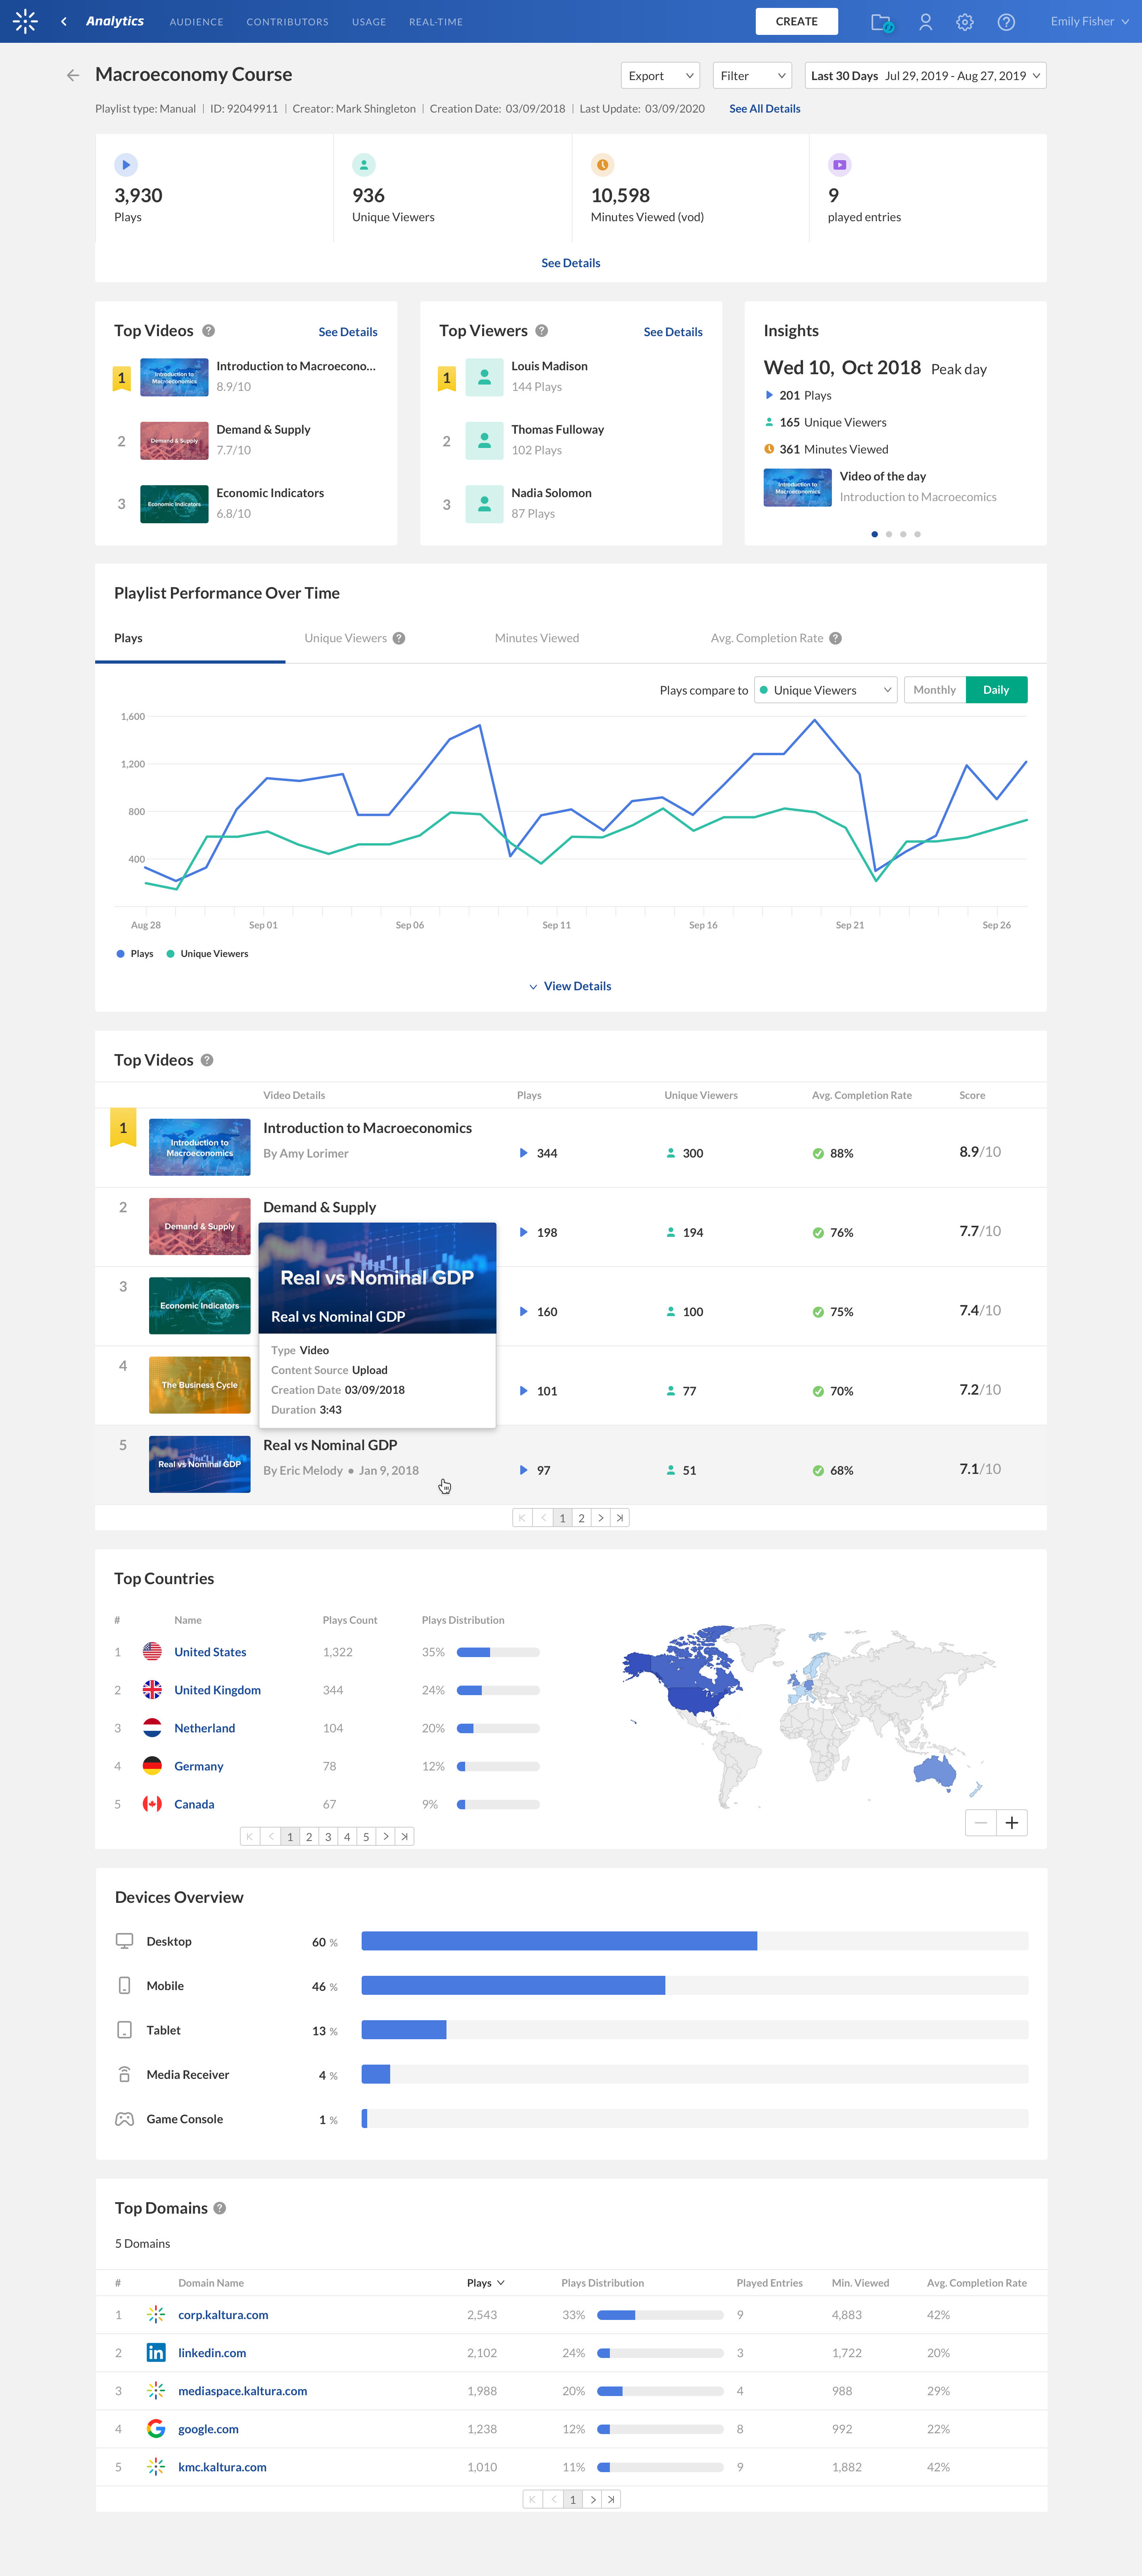The width and height of the screenshot is (1142, 2576).
Task: Zoom out of map with minus button
Action: click(x=981, y=1823)
